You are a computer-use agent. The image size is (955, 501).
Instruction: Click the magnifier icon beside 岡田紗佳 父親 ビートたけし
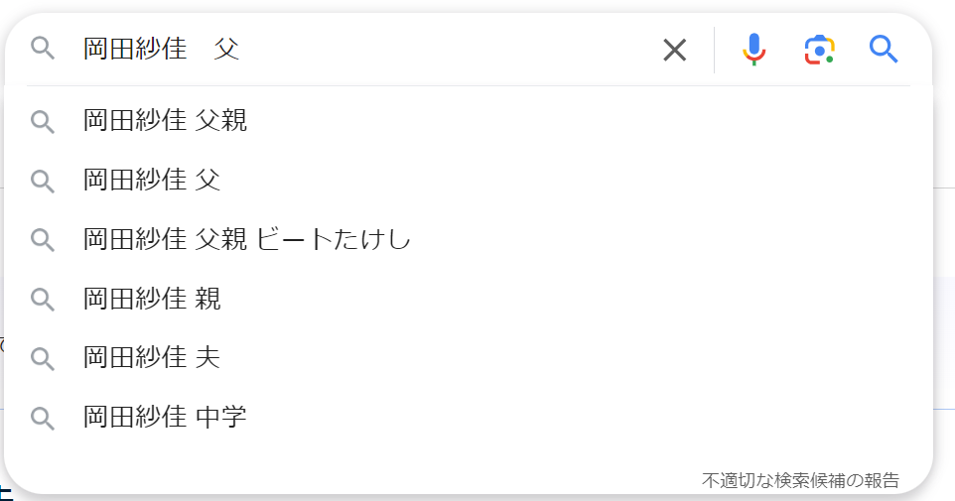click(43, 240)
